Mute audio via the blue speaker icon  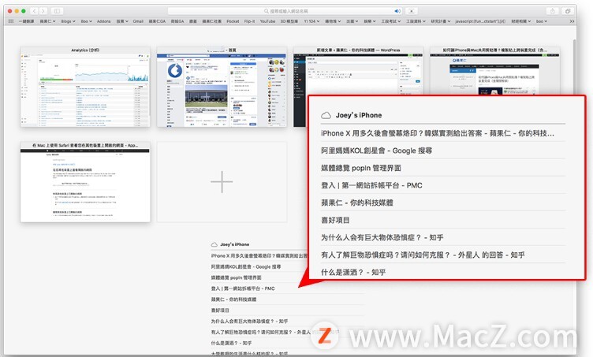397,11
